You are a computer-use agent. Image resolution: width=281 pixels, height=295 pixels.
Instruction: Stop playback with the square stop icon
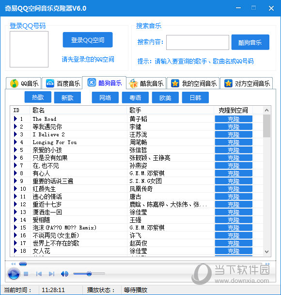26,274
